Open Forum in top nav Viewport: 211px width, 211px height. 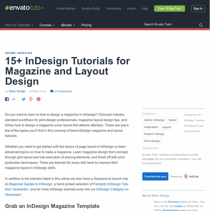click(132, 8)
